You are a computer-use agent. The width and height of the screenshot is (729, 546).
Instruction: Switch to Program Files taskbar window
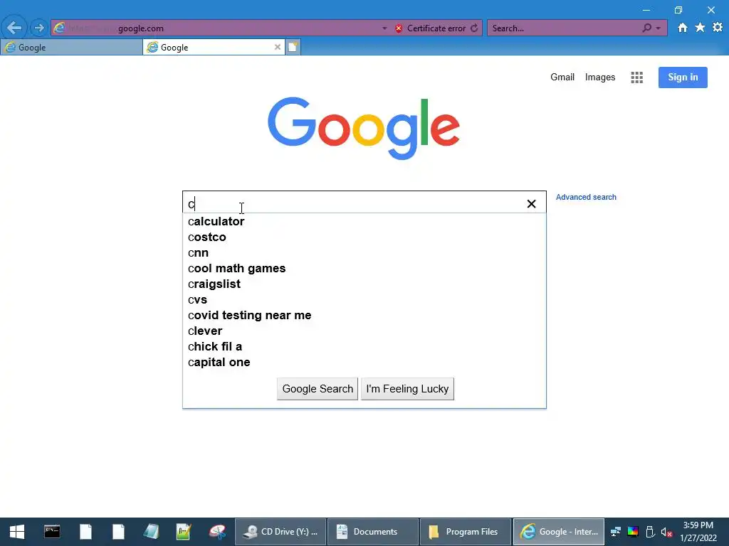coord(466,532)
